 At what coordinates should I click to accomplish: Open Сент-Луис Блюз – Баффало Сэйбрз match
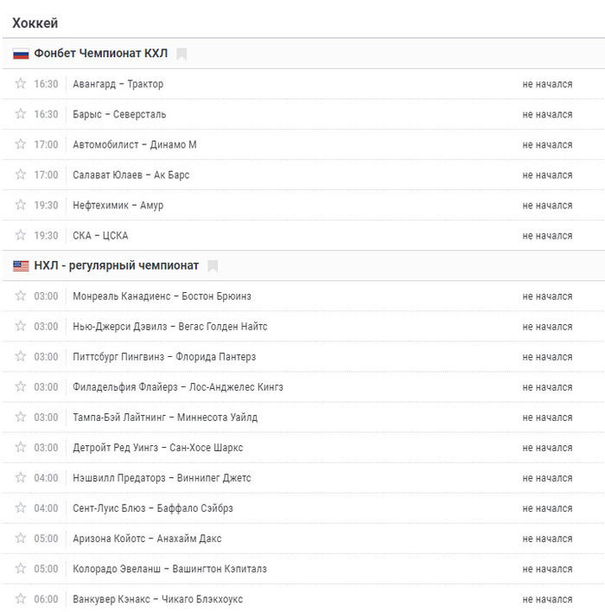pyautogui.click(x=153, y=508)
